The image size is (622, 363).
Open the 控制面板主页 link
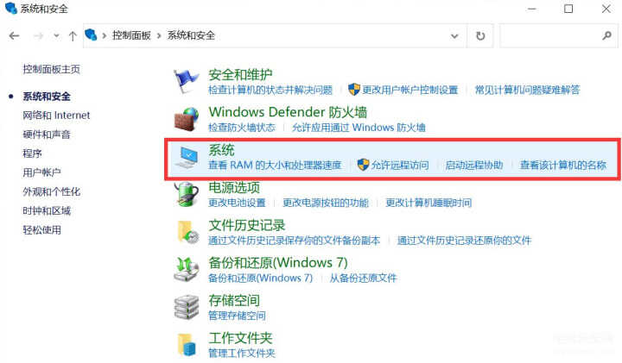point(51,69)
